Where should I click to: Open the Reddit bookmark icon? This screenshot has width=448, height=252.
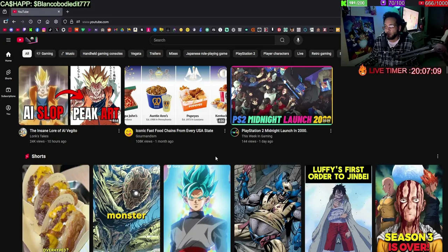coord(109,30)
